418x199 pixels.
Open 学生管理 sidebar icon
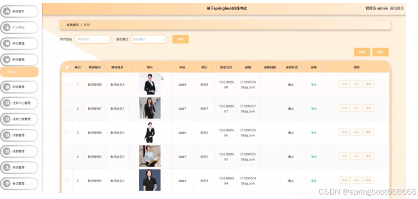6,44
